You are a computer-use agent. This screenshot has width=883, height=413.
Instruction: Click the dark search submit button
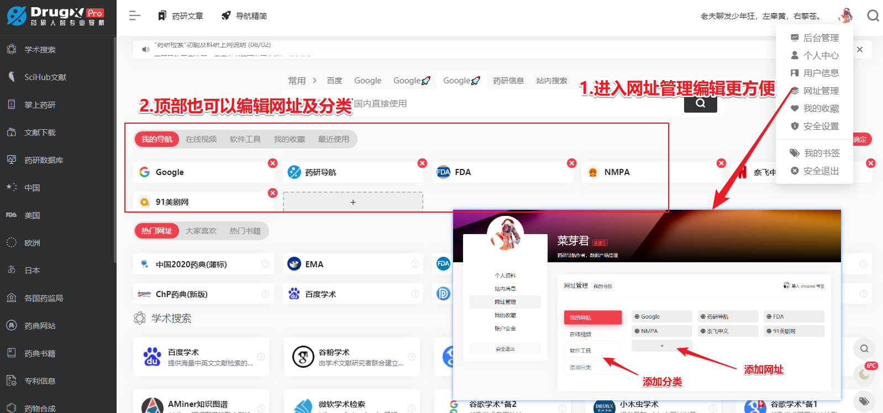click(700, 104)
